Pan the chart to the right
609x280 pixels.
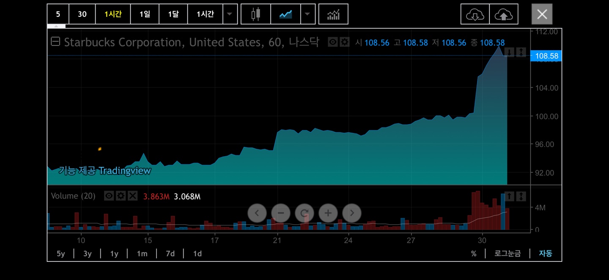(x=352, y=213)
